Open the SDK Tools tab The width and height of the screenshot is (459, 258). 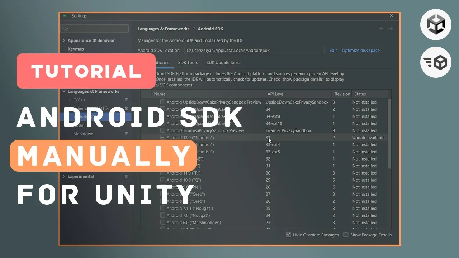[x=188, y=62]
